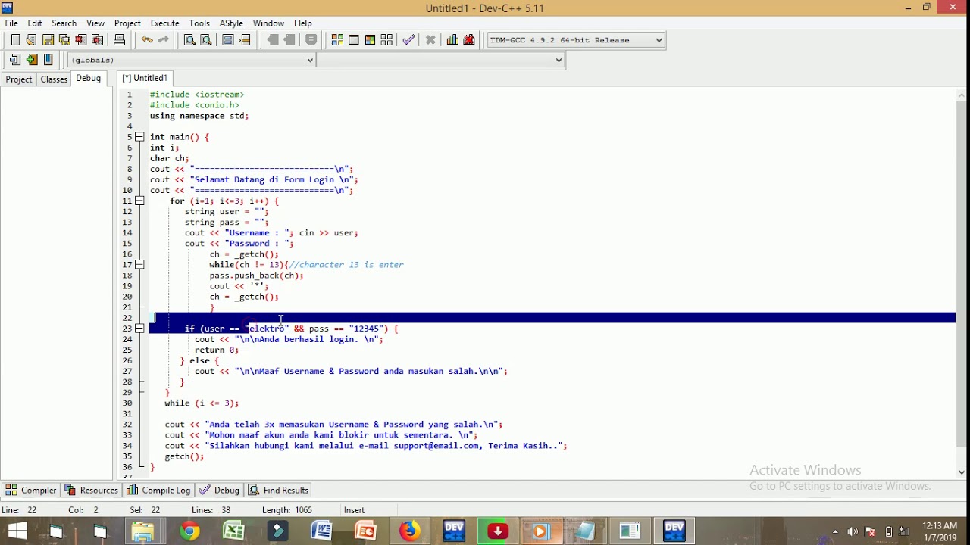The width and height of the screenshot is (970, 545).
Task: Click the Close file toolbar icon
Action: (80, 40)
